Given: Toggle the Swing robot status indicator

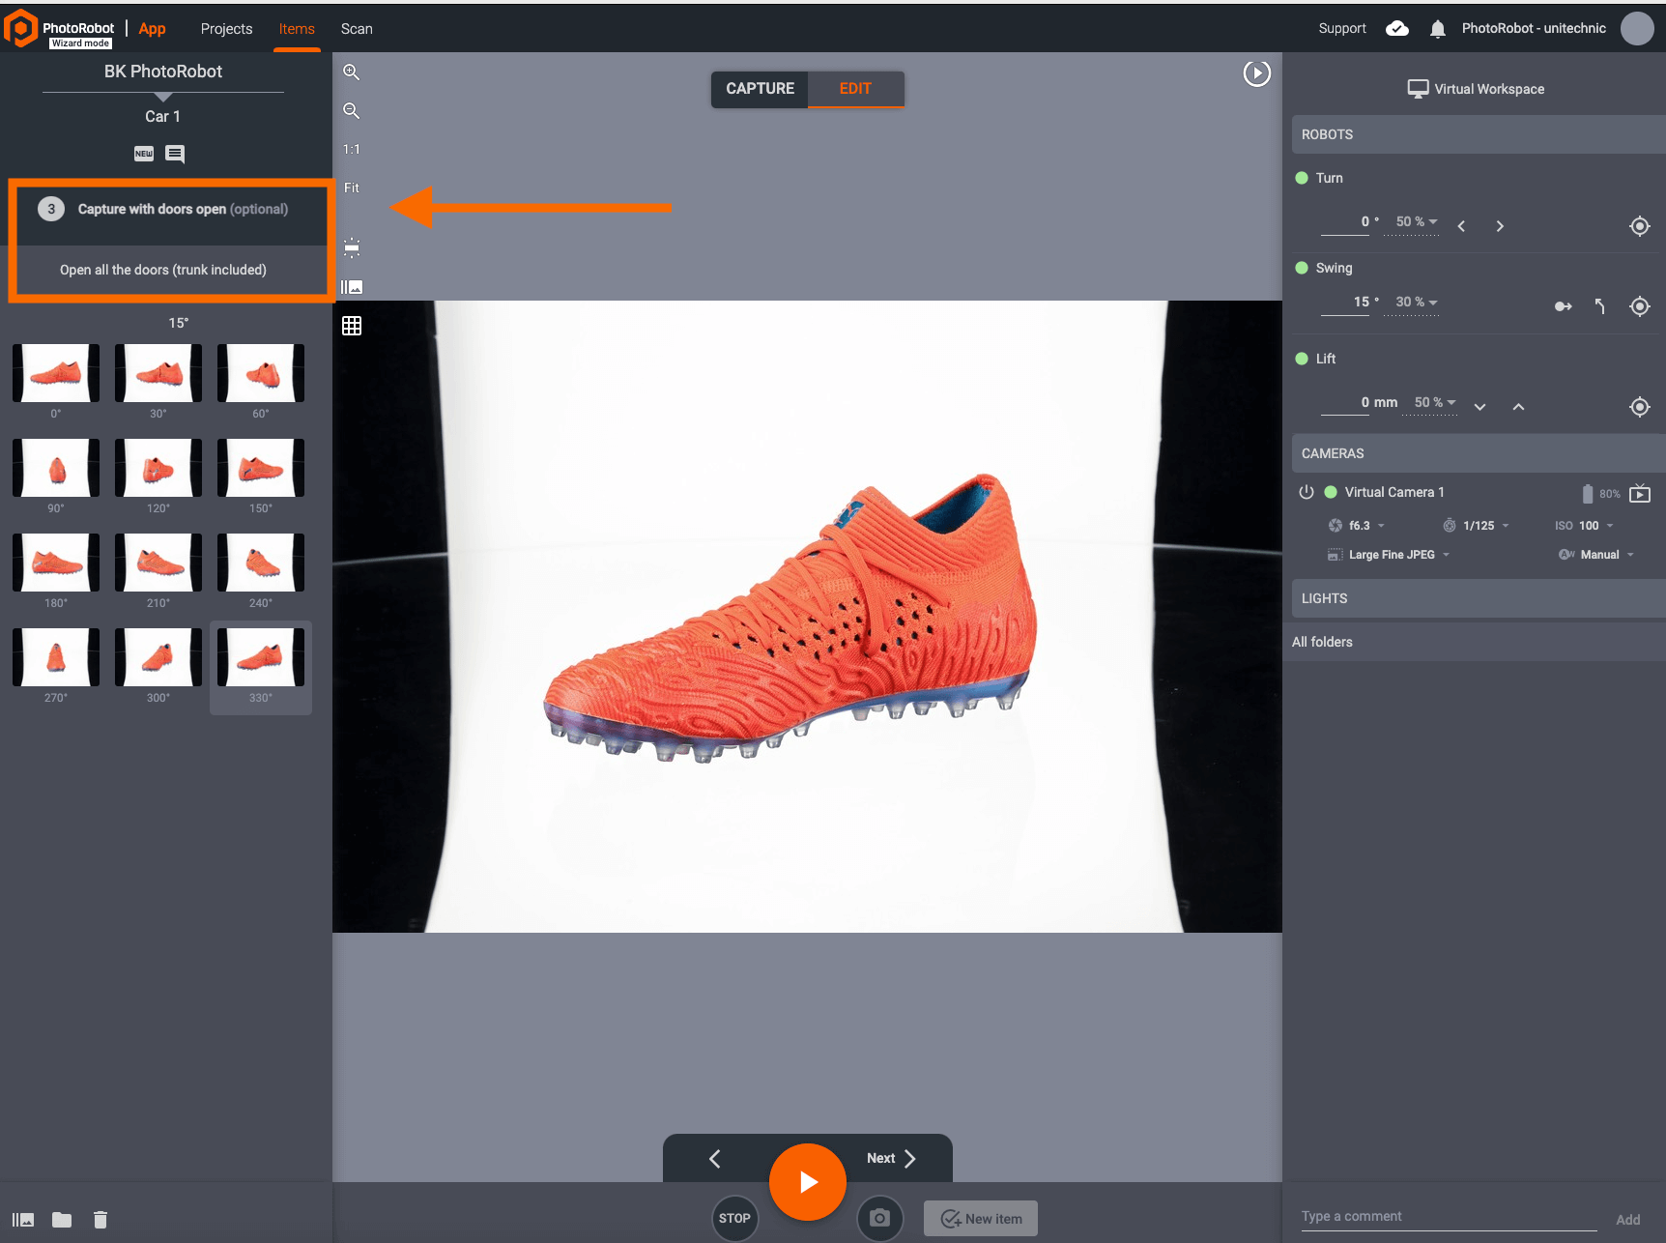Looking at the screenshot, I should pos(1304,268).
